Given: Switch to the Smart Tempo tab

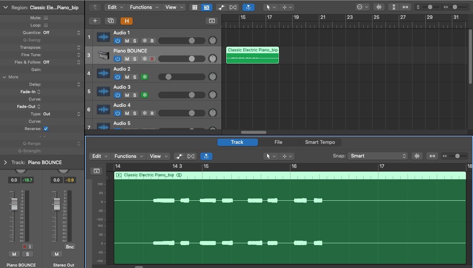Looking at the screenshot, I should 320,142.
